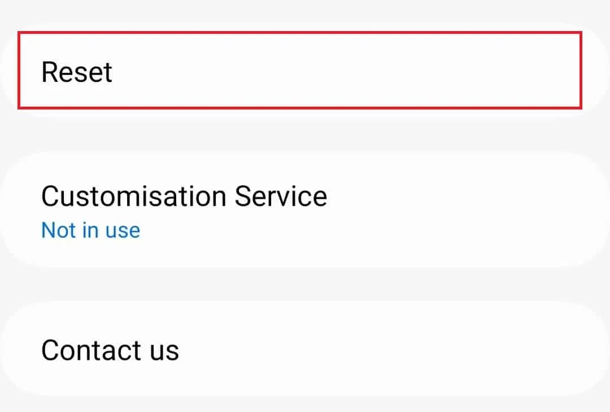Click the blue 'Not in use' status text
Screen dimensions: 610x412
(90, 230)
